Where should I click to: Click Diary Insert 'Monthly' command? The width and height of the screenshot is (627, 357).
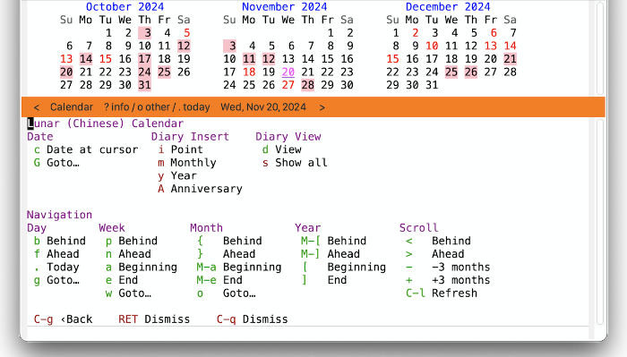[186, 163]
